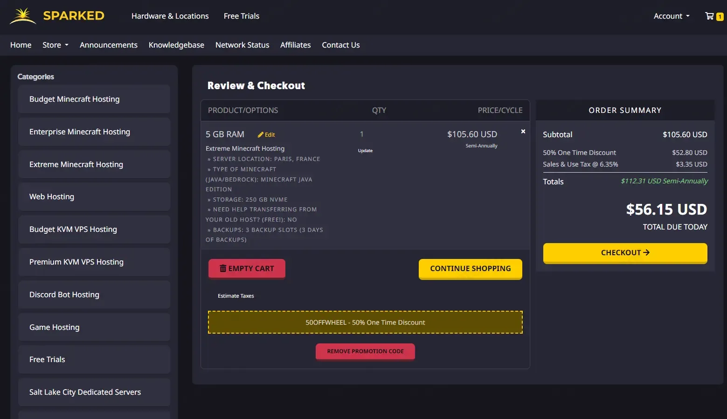
Task: Select Extreme Minecraft Hosting category
Action: (x=94, y=164)
